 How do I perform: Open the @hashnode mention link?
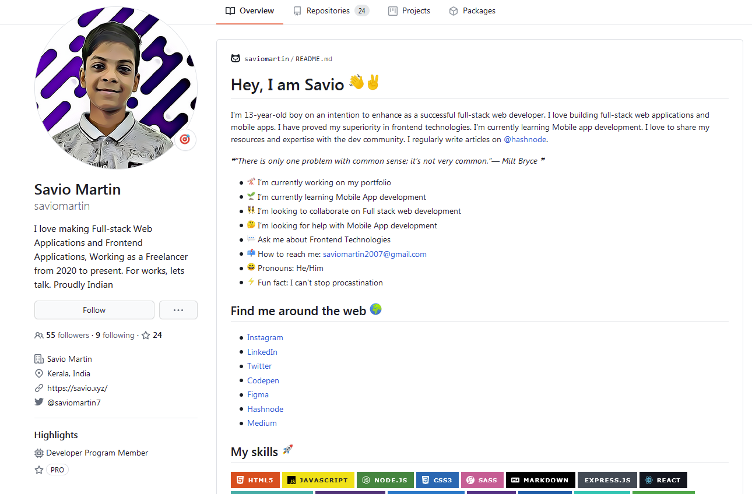coord(525,139)
